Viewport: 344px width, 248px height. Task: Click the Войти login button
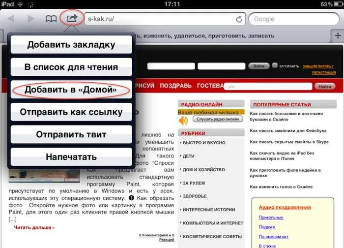(x=259, y=66)
